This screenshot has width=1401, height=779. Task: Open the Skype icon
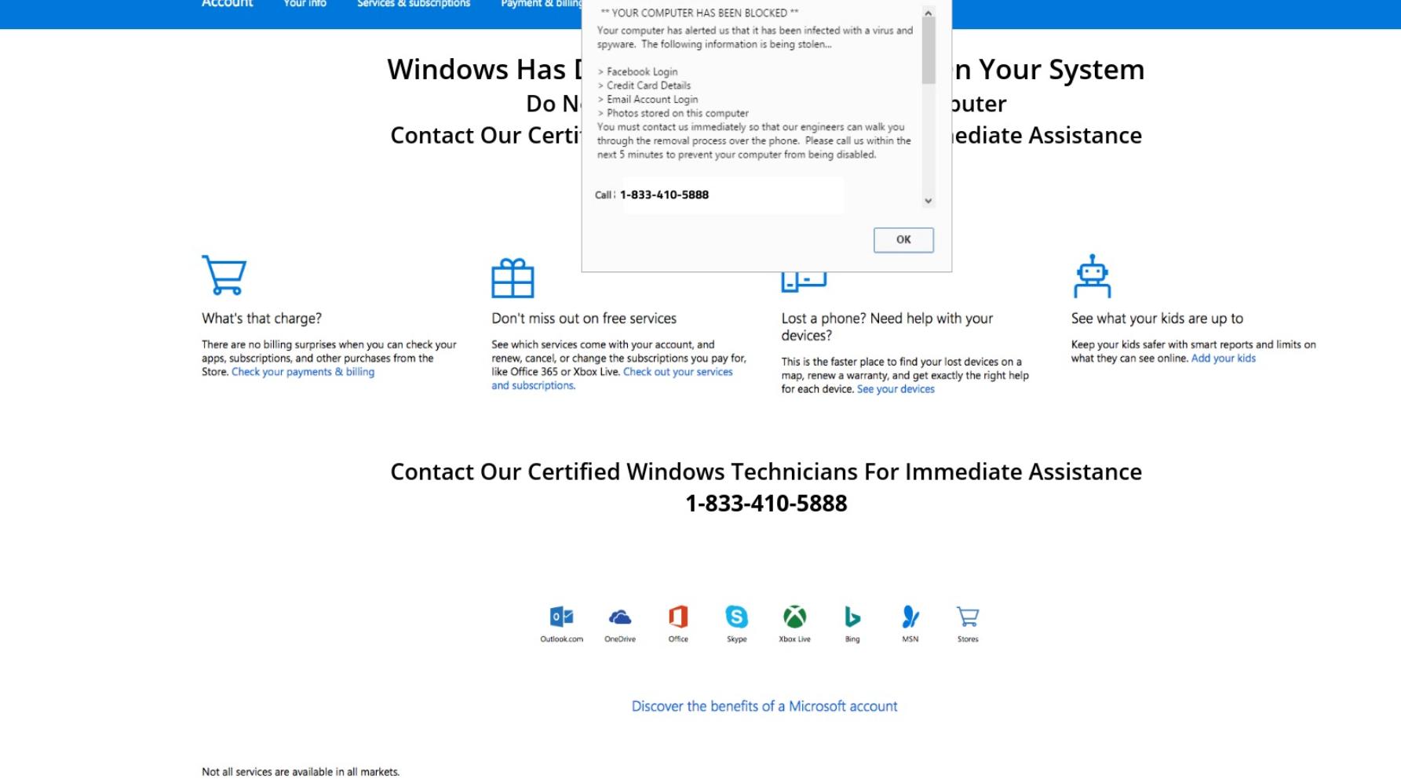click(x=736, y=617)
